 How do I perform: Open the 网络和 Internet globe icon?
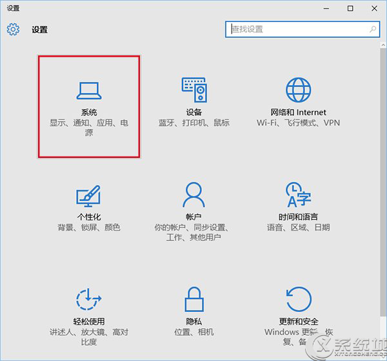(x=299, y=90)
